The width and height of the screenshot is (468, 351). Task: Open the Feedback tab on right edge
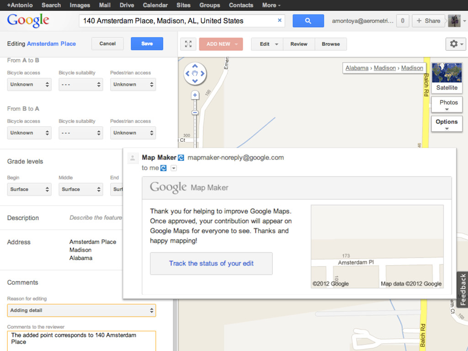coord(463,289)
